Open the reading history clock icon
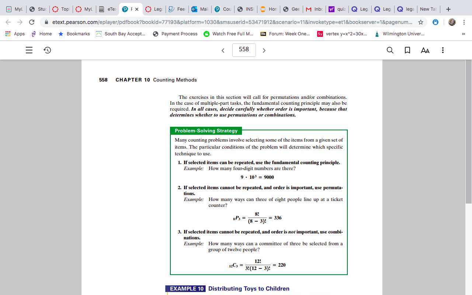472x295 pixels. (x=47, y=50)
